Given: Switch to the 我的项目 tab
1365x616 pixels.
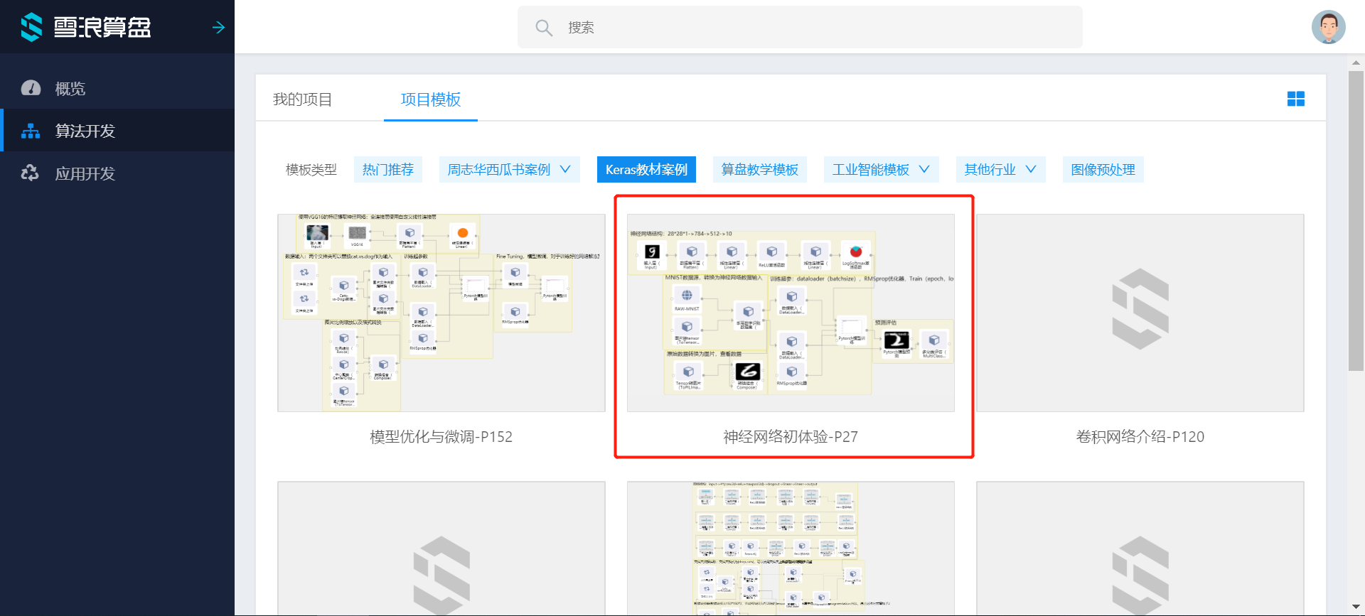Looking at the screenshot, I should (x=302, y=99).
